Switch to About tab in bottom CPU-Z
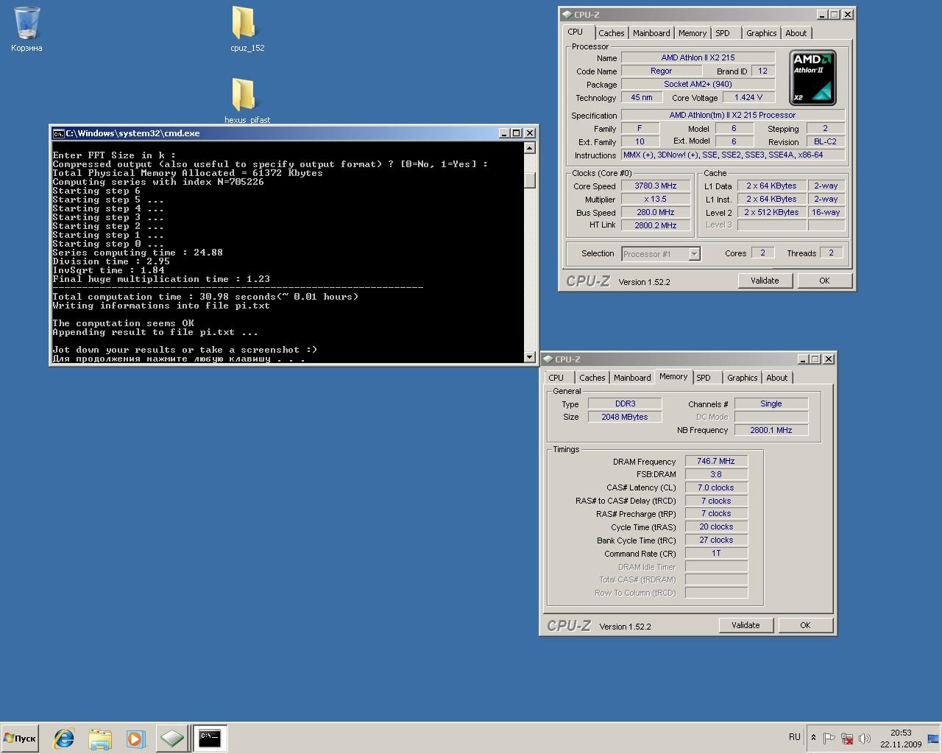 tap(777, 378)
